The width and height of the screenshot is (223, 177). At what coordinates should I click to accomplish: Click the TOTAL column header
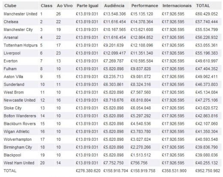click(203, 6)
